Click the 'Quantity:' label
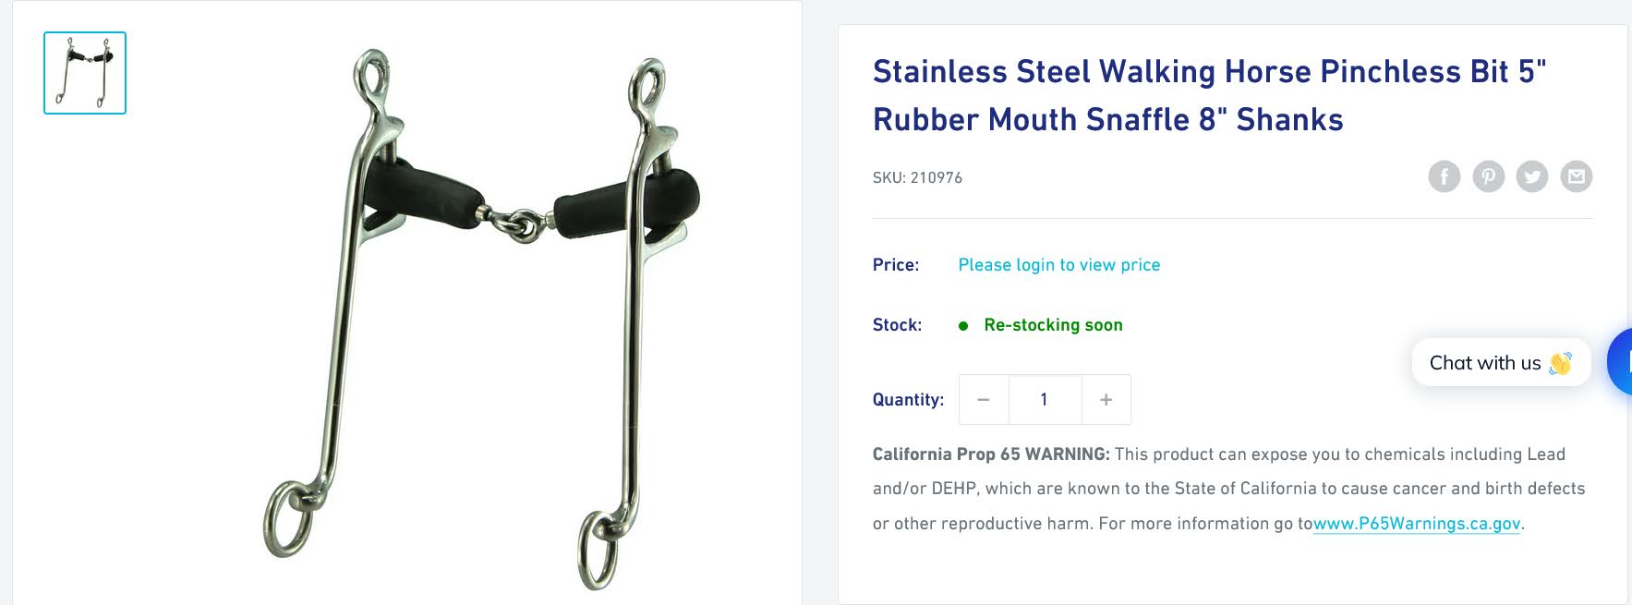The image size is (1632, 605). pyautogui.click(x=908, y=400)
